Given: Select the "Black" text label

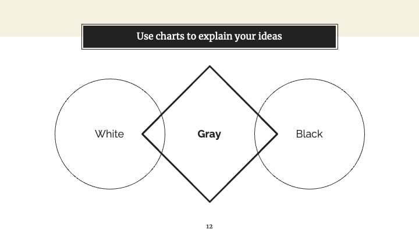Looking at the screenshot, I should [310, 134].
